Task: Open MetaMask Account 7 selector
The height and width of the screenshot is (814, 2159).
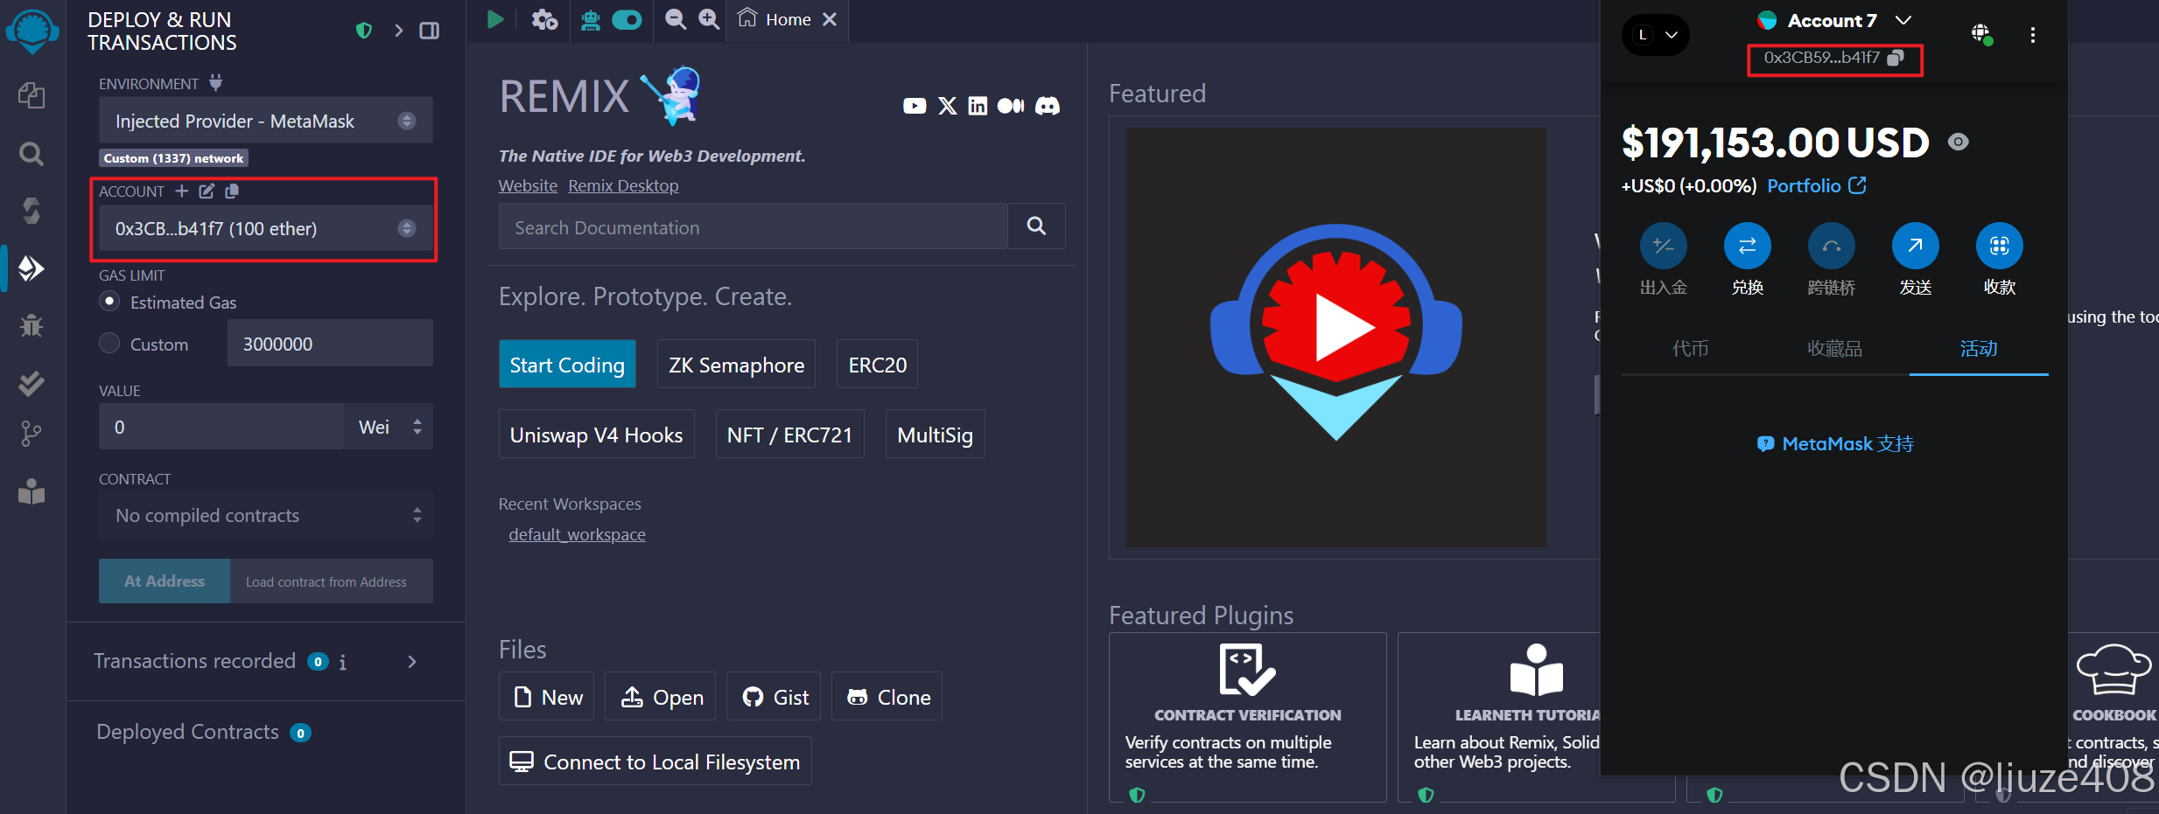Action: tap(1834, 21)
